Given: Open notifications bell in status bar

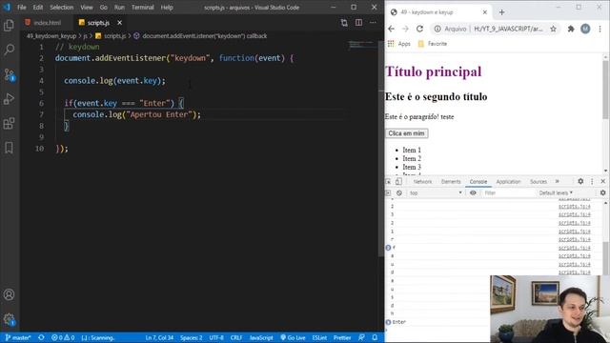Looking at the screenshot, I should point(375,337).
